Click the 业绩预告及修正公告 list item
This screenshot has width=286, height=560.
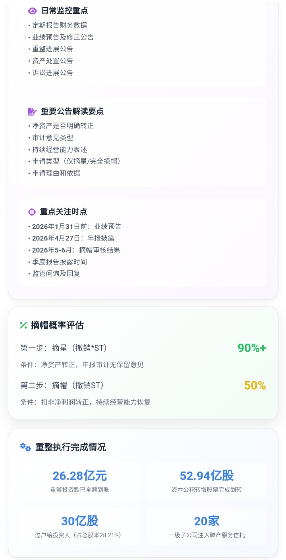pos(63,37)
